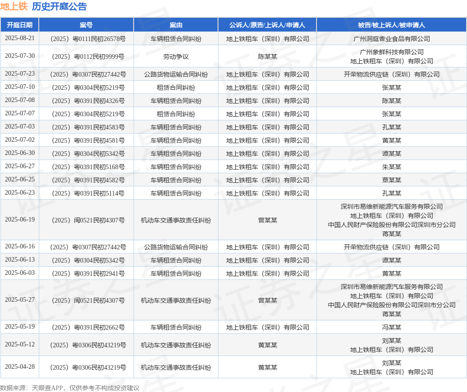Select date cell 2025-07-07
Viewport: 467px width, 392px height.
pos(20,113)
